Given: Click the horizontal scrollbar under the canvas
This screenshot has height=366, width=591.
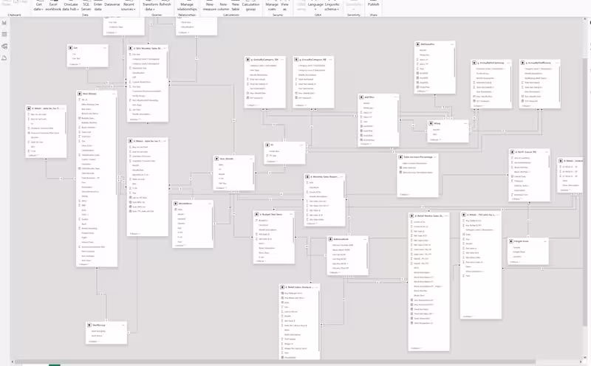Looking at the screenshot, I should (x=275, y=362).
